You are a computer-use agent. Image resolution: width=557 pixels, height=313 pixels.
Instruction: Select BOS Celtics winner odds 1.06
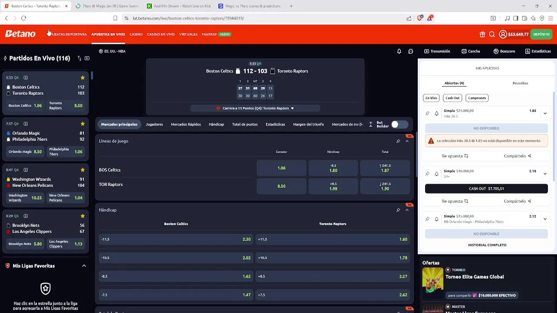tap(282, 168)
